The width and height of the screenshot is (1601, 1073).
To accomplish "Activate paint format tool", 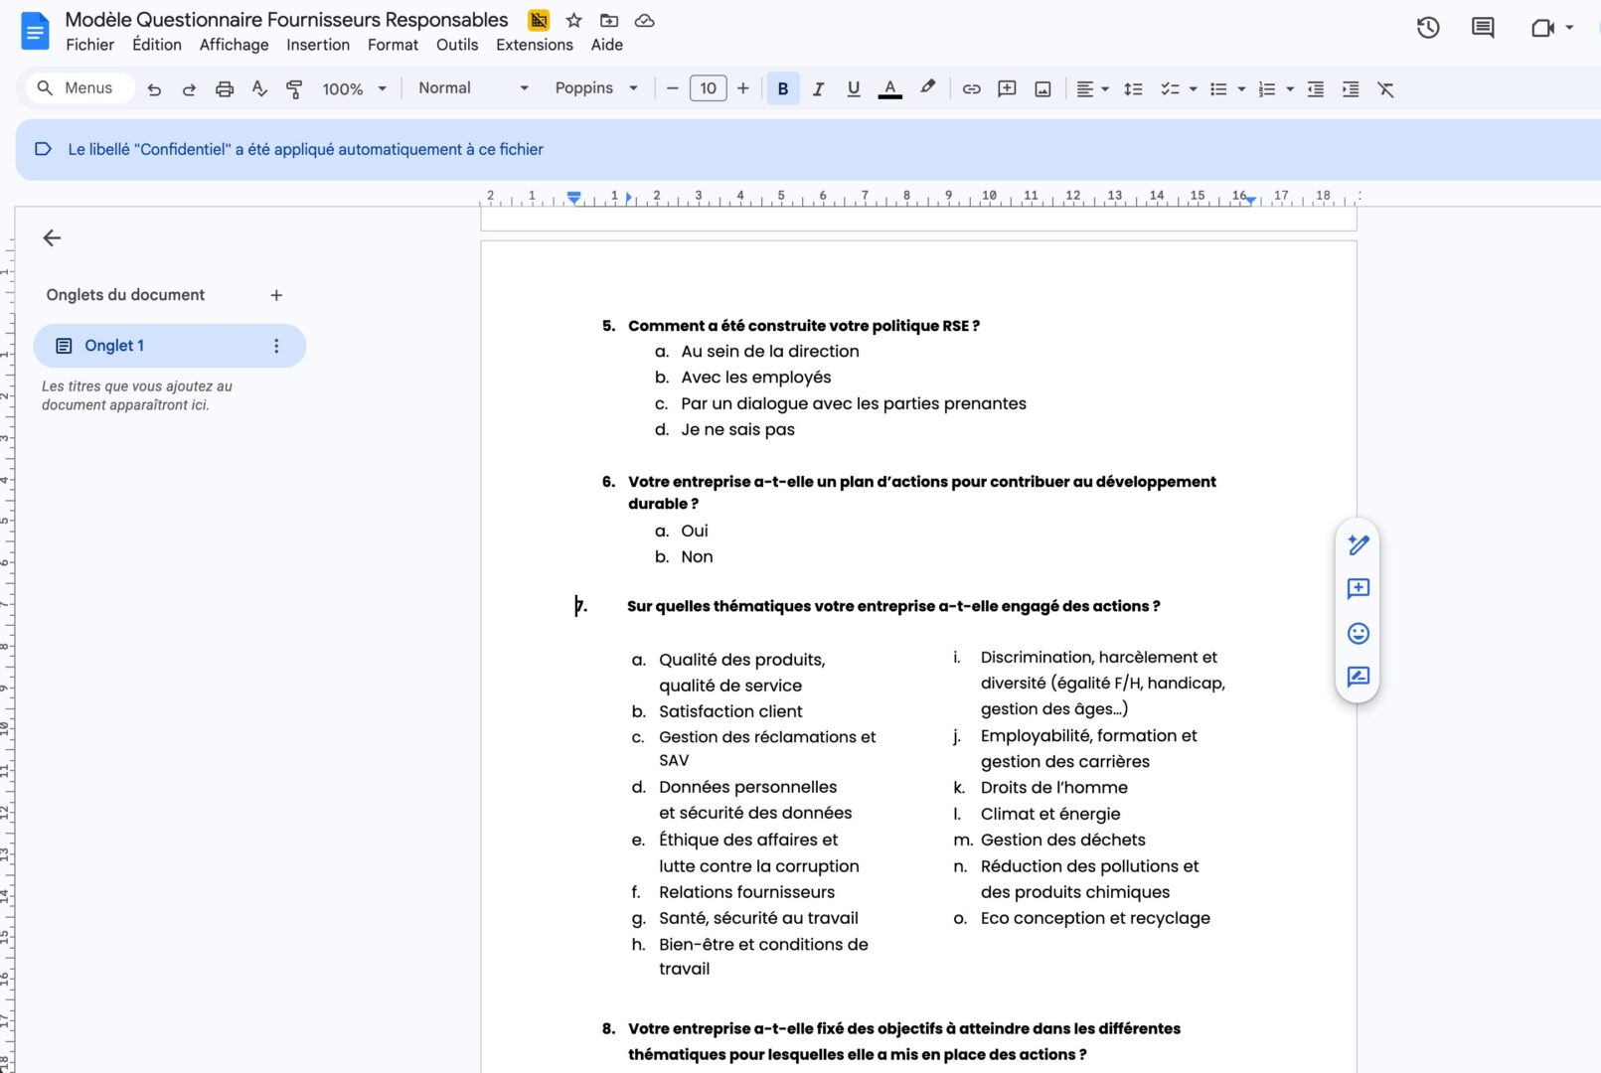I will (294, 88).
